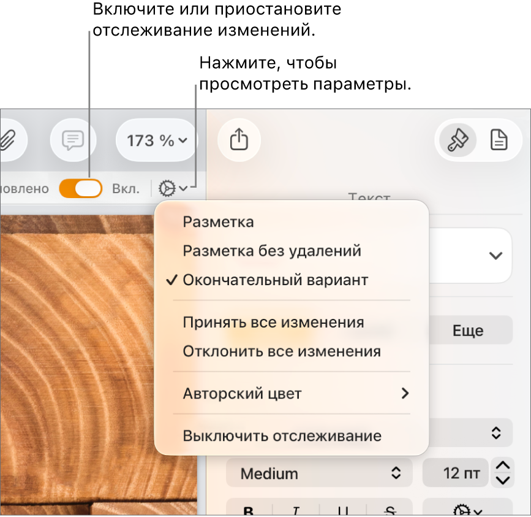Open advanced text options gear

click(468, 509)
